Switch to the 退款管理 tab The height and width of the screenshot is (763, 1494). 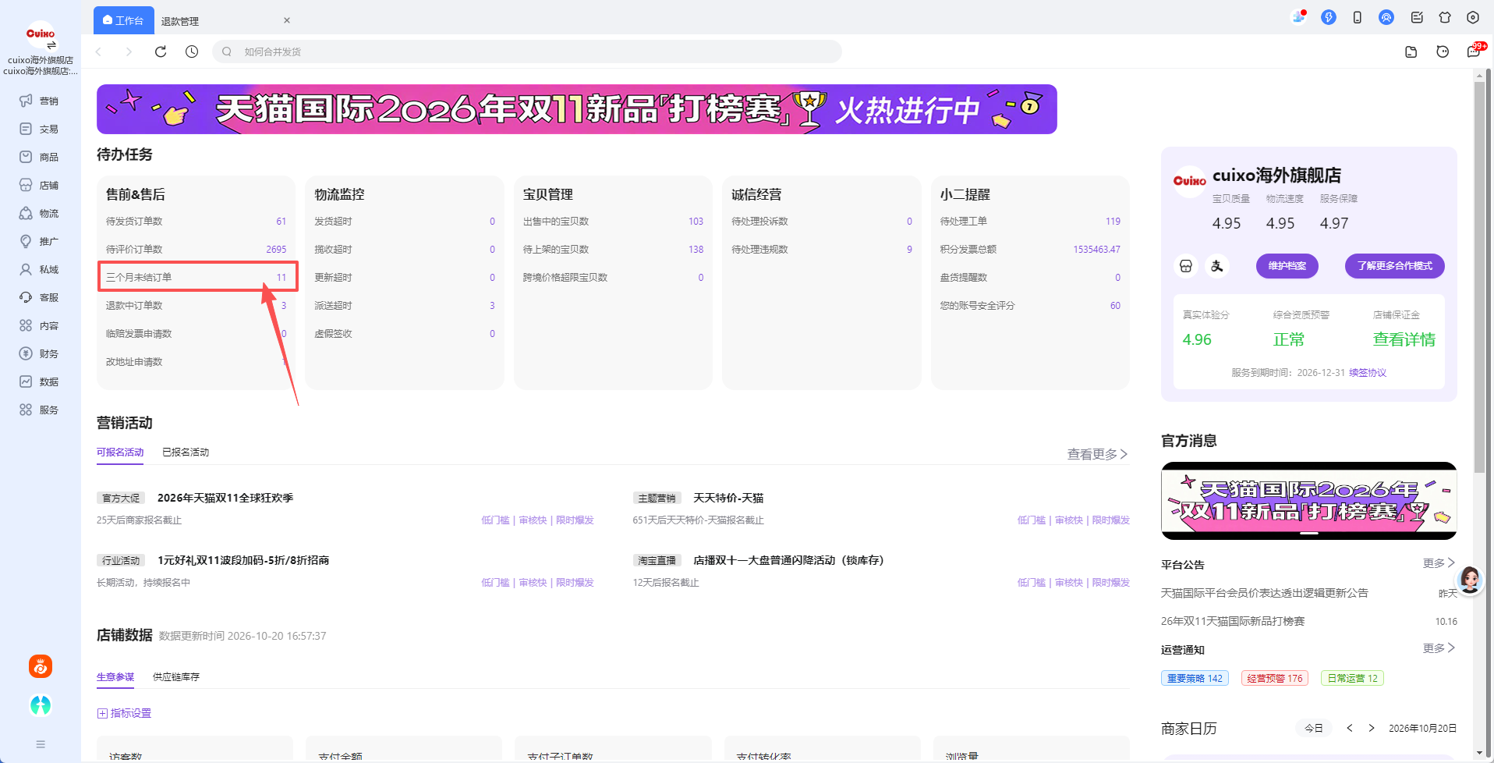point(180,21)
